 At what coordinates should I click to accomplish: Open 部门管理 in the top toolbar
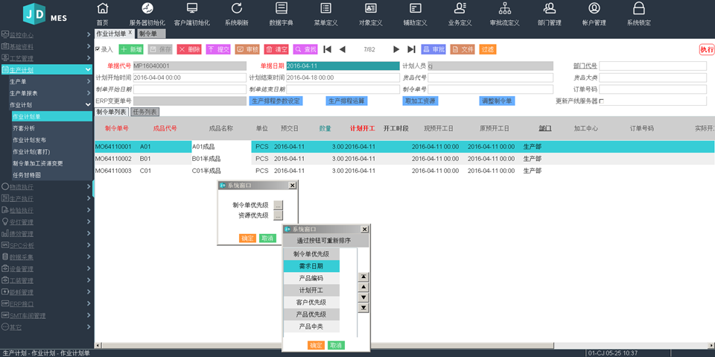pos(549,13)
